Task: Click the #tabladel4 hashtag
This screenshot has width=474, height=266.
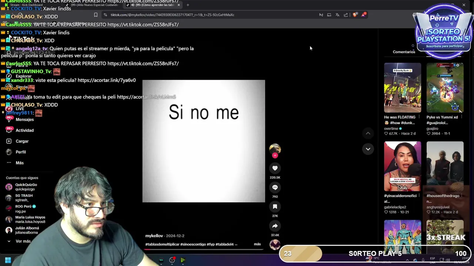Action: 224,244
